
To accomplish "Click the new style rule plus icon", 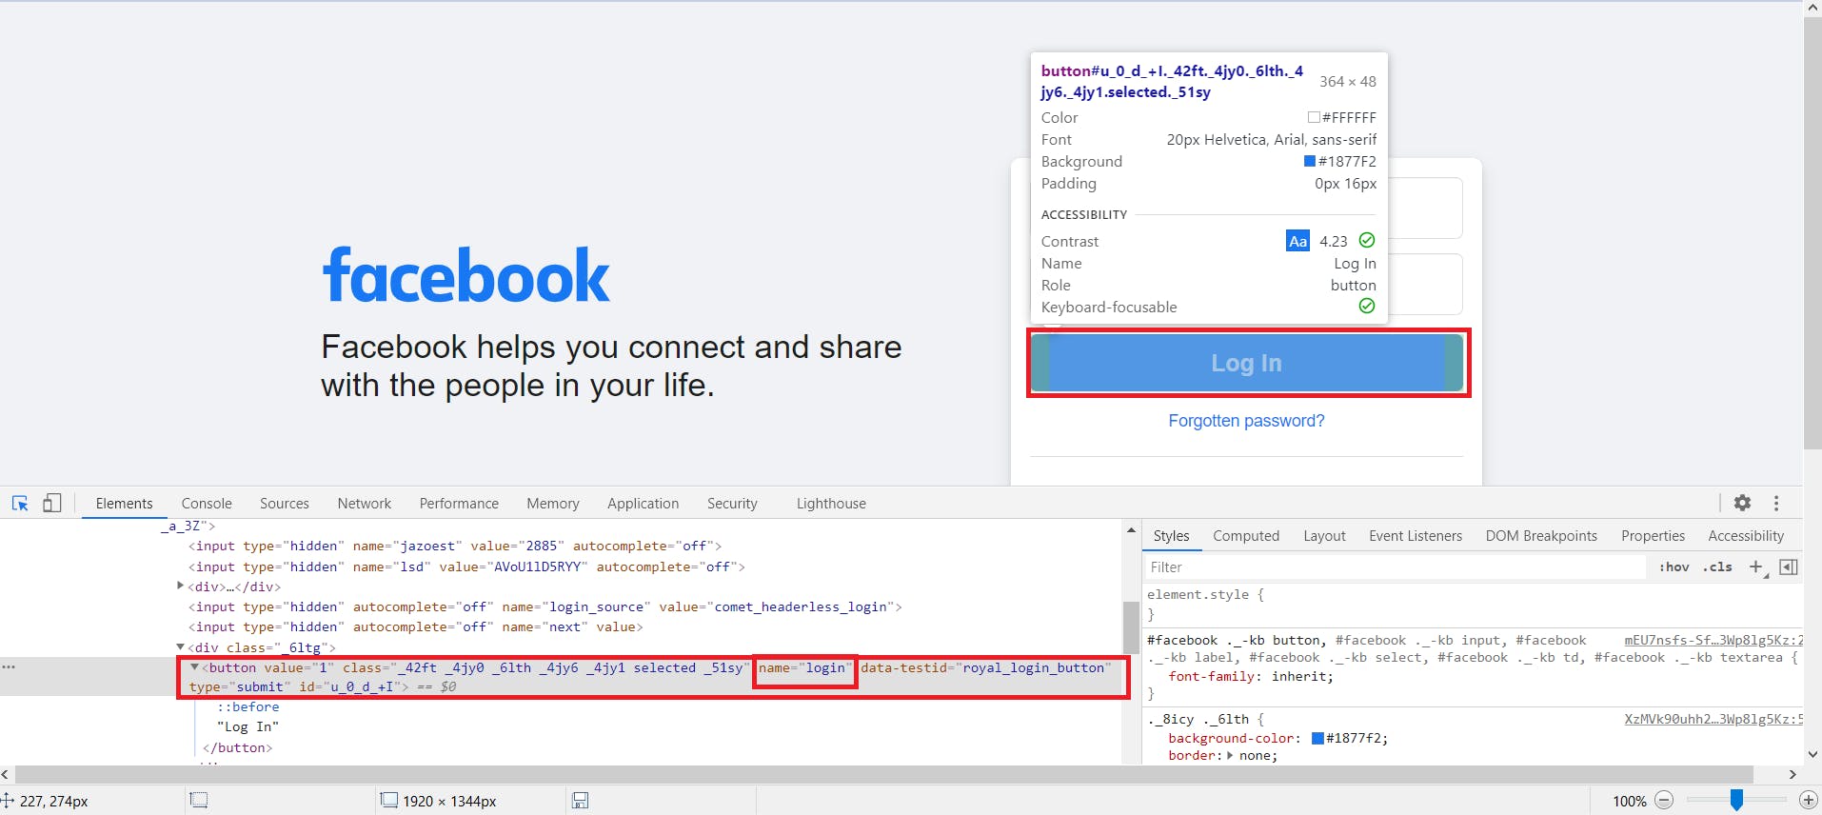I will click(1756, 567).
